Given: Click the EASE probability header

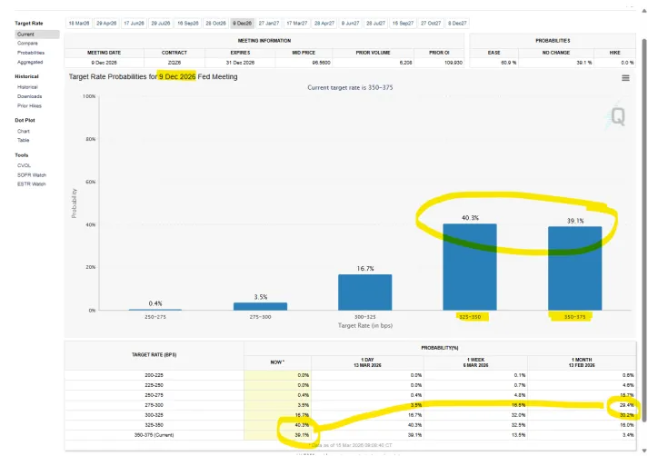Looking at the screenshot, I should (x=493, y=53).
